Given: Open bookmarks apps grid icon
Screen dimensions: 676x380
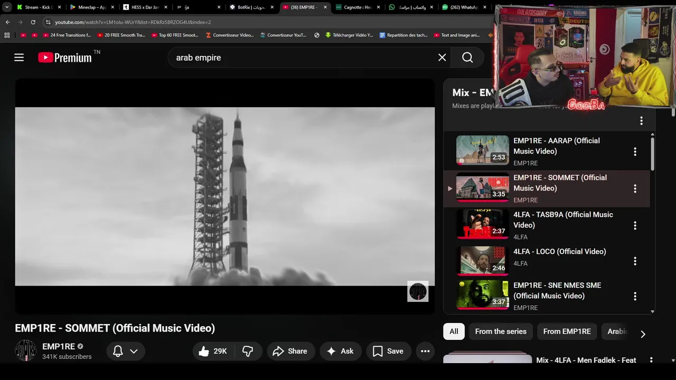Looking at the screenshot, I should pos(7,35).
